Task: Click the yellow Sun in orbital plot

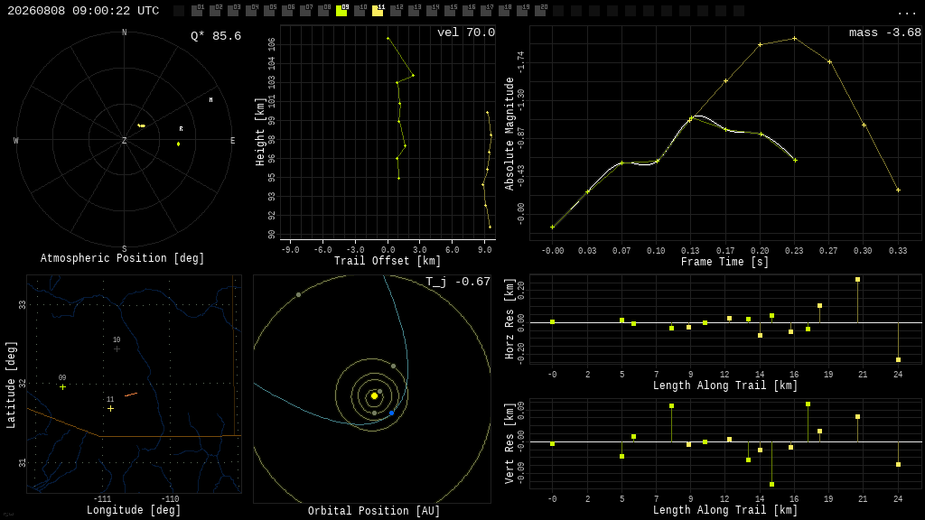Action: coord(374,396)
